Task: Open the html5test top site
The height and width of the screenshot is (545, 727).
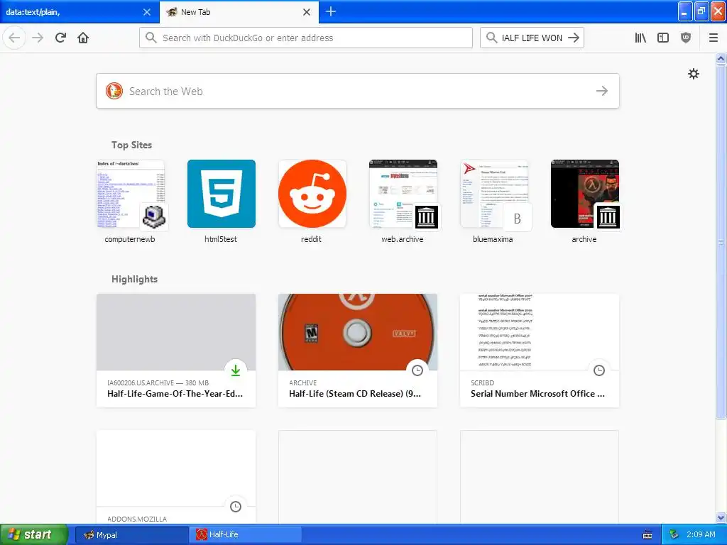Action: click(222, 202)
